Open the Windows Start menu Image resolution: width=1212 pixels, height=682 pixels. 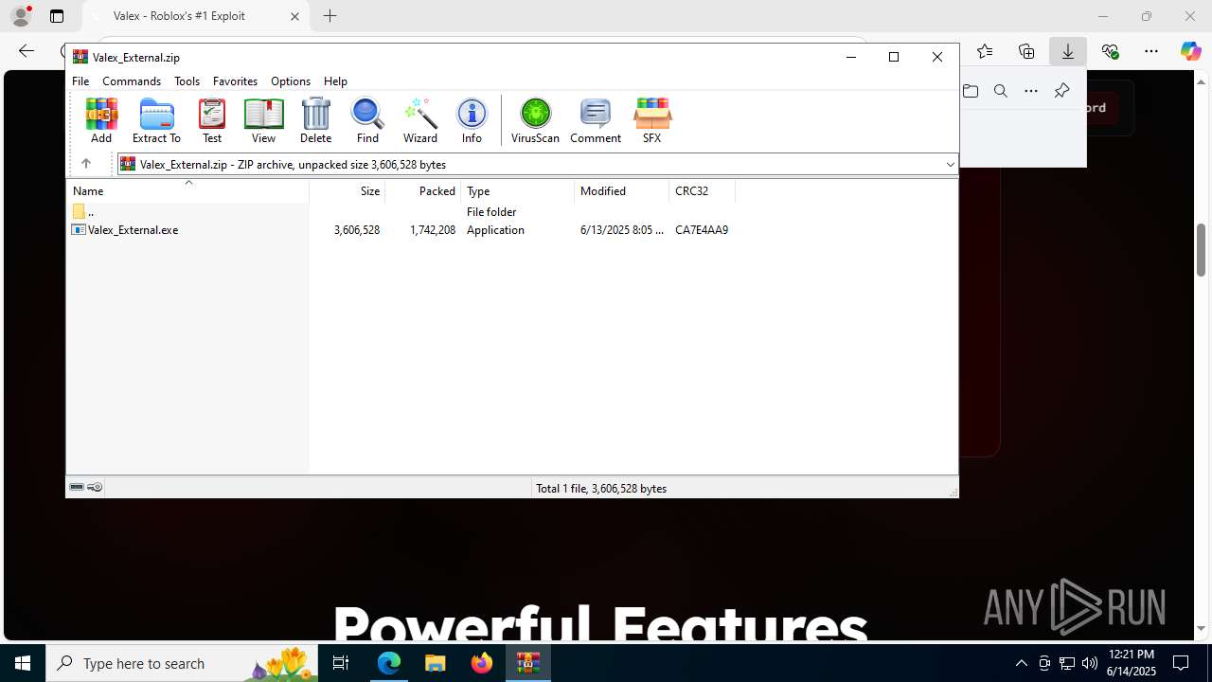(23, 663)
